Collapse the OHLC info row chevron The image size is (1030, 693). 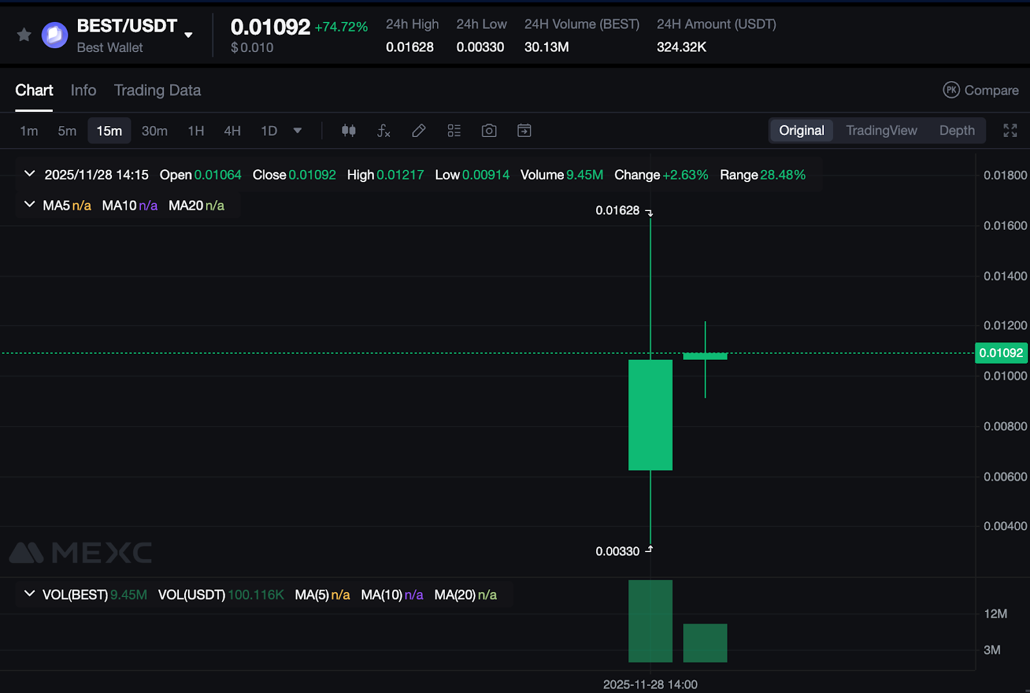pos(29,173)
